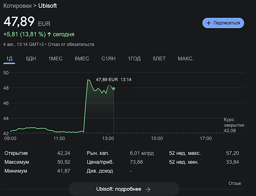This screenshot has height=196, width=256.
Task: View the 1ГОД chart range
Action: point(134,59)
